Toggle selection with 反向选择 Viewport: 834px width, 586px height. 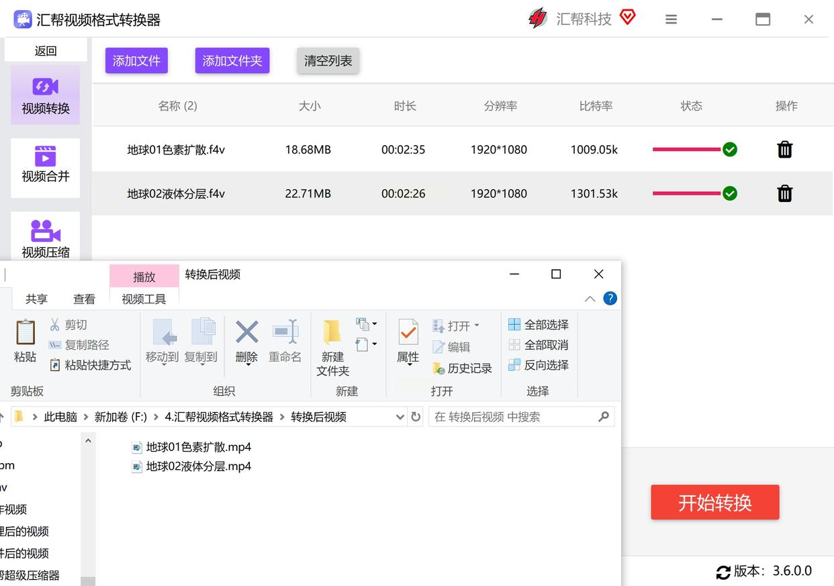539,365
